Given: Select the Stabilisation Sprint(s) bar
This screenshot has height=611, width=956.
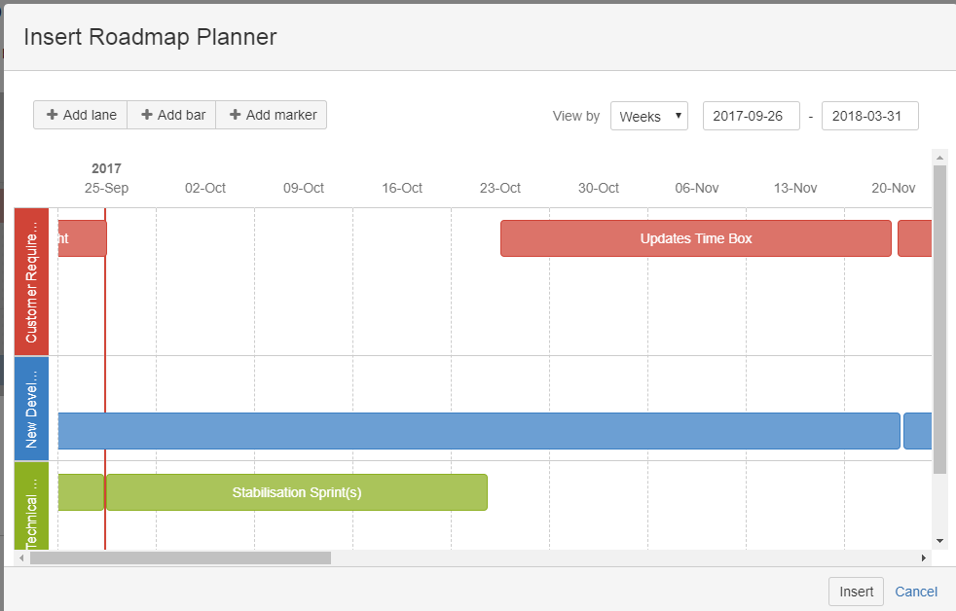Looking at the screenshot, I should [296, 492].
